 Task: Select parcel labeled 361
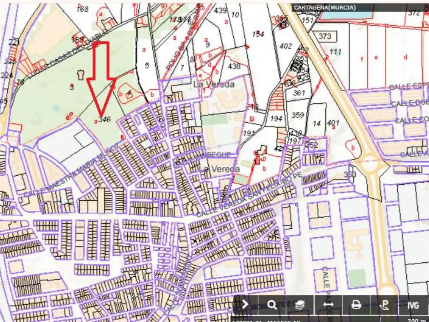pyautogui.click(x=299, y=93)
